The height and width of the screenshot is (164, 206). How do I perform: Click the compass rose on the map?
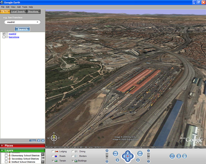(54, 137)
